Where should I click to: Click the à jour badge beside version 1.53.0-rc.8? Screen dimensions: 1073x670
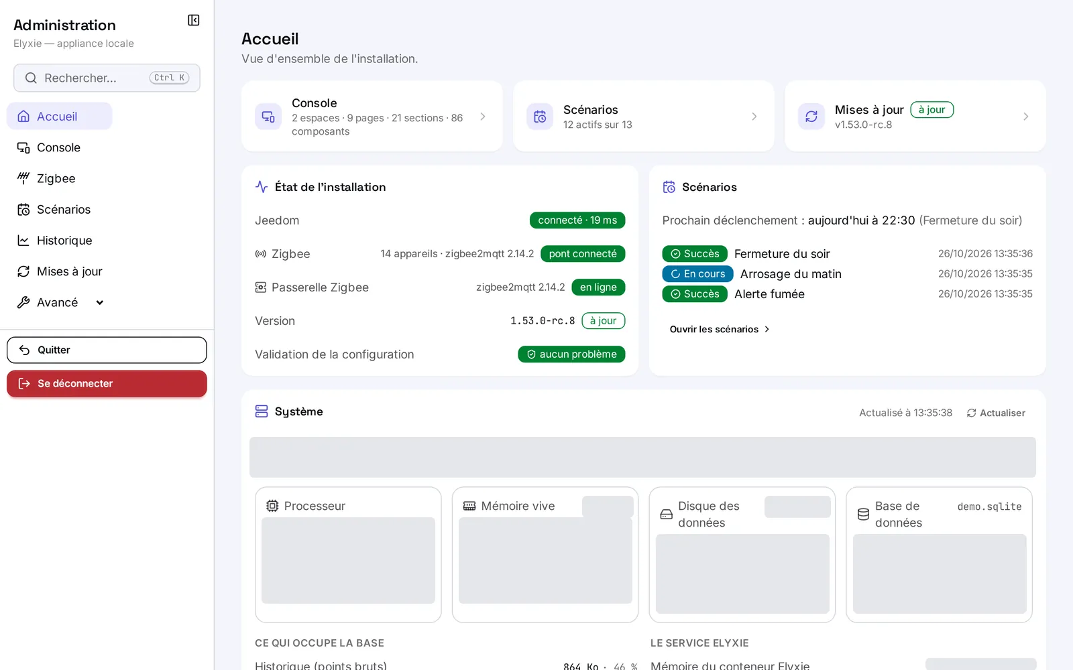click(604, 321)
